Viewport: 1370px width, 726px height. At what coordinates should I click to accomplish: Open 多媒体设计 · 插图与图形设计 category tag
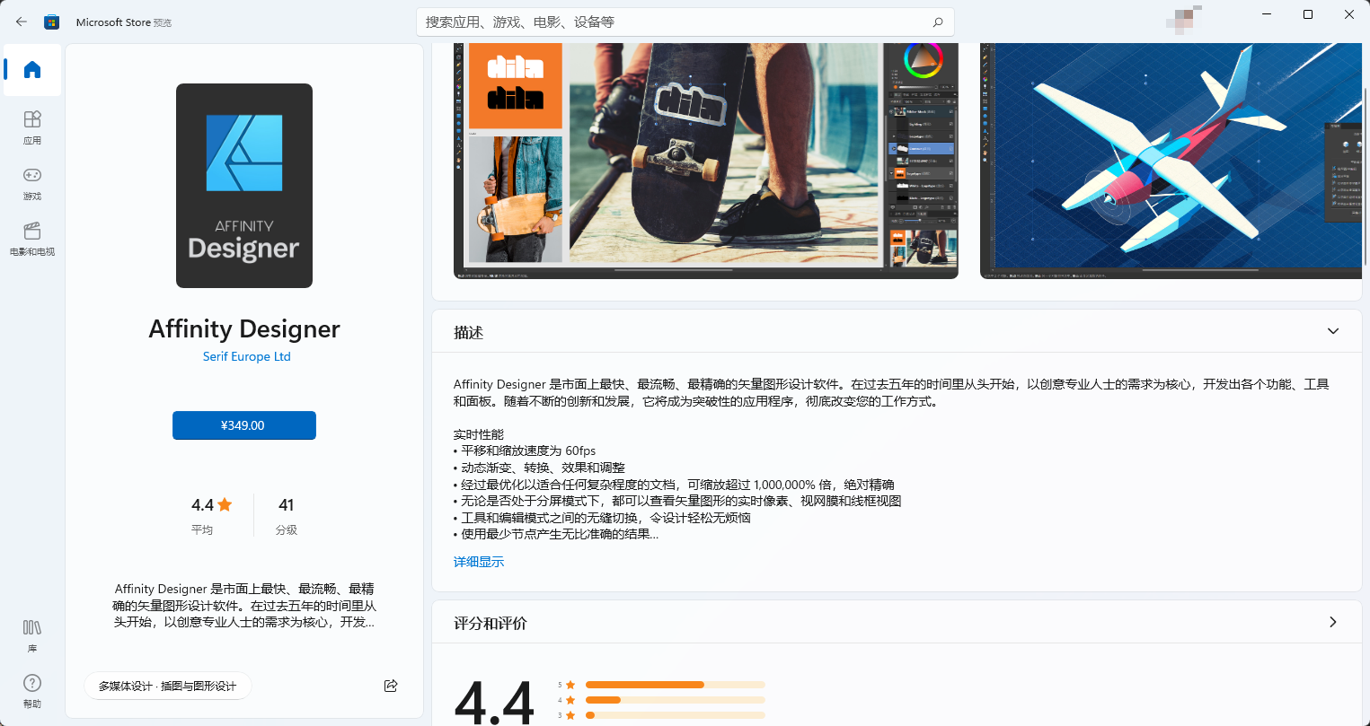click(168, 686)
